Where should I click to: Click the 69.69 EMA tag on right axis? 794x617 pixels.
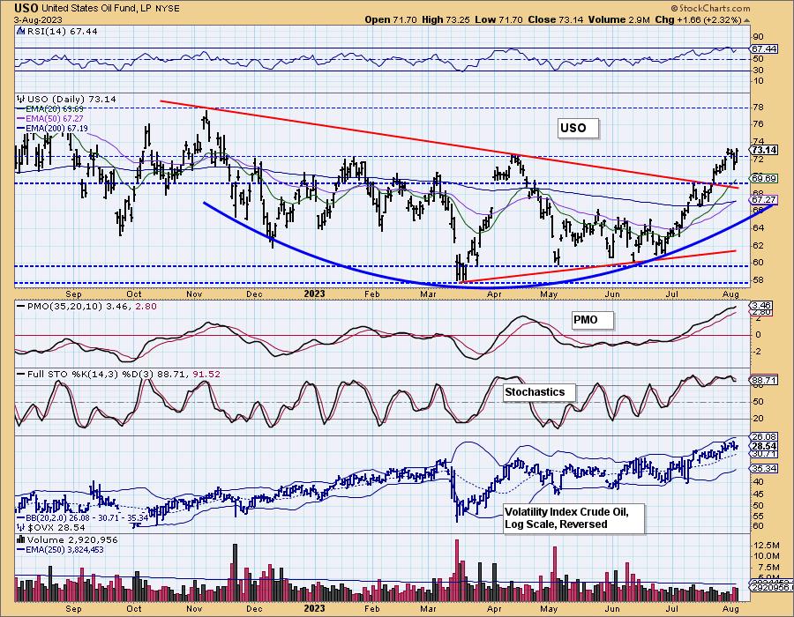764,179
